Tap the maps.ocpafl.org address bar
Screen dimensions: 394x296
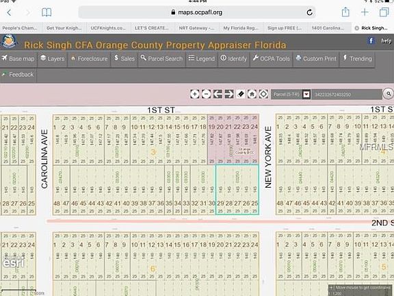[197, 12]
